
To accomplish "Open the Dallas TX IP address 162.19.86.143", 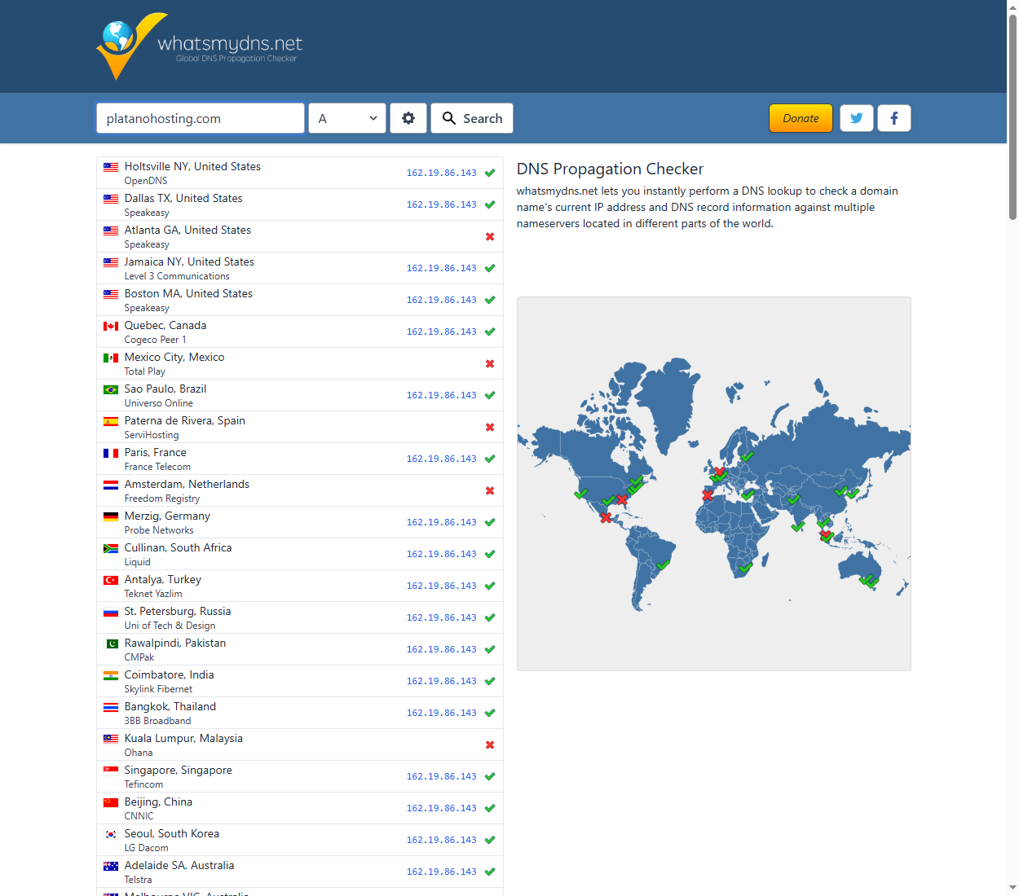I will tap(442, 204).
